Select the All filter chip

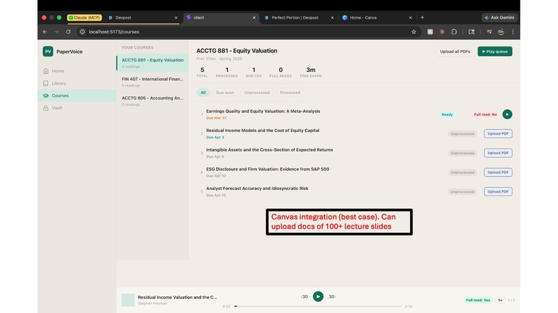coord(203,93)
